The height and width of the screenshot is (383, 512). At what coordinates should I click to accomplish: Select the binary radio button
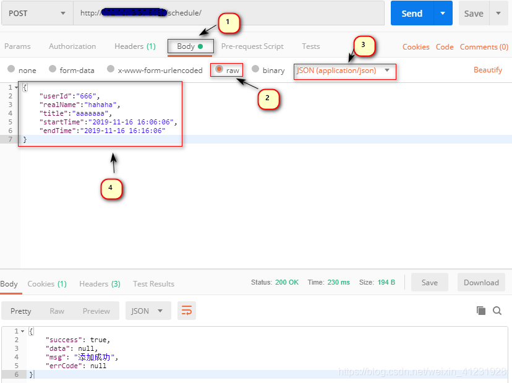click(x=257, y=70)
